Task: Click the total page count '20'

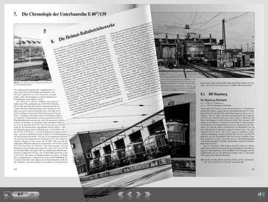Action: pos(32,194)
